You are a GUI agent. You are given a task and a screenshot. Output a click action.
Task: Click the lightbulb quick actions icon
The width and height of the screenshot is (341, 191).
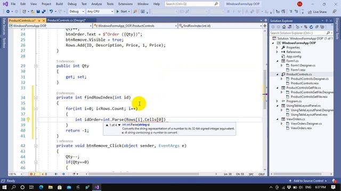click(28, 119)
